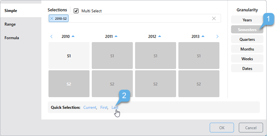
Task: Select the 2010 S1 semester cell
Action: coord(69,56)
